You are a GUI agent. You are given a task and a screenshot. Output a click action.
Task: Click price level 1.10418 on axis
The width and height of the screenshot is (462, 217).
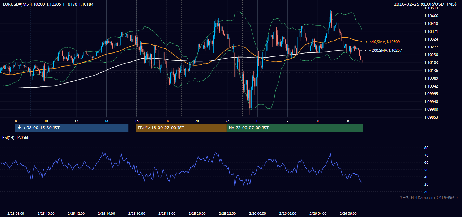coord(431,24)
